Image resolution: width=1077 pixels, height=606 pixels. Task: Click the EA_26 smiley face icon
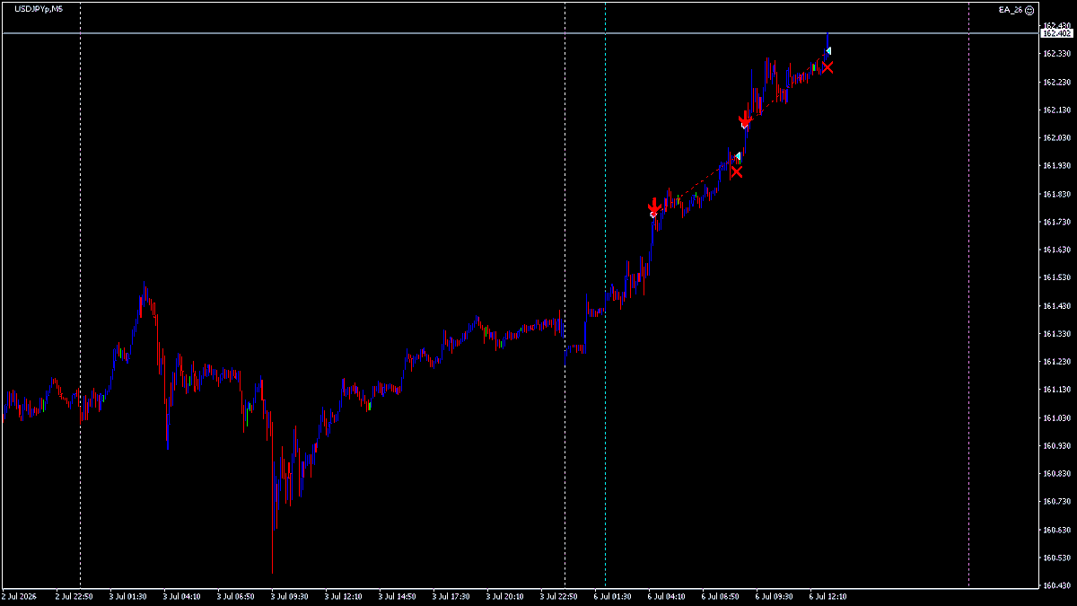tap(1029, 10)
